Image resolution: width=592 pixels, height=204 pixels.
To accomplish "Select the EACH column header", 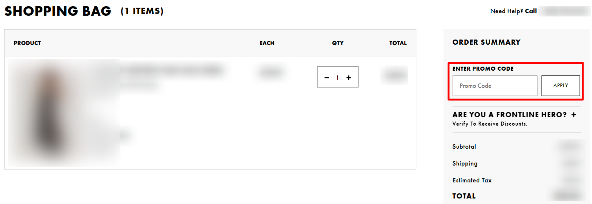I will 267,43.
